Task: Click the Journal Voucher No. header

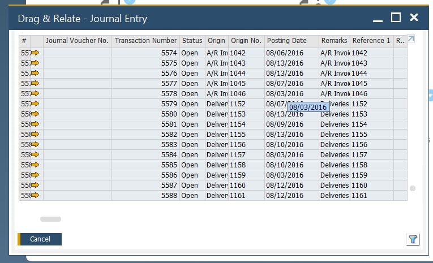Action: click(77, 41)
